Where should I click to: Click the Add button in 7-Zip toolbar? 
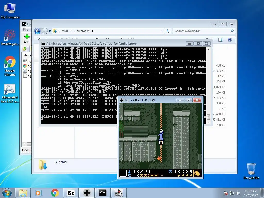[27, 39]
